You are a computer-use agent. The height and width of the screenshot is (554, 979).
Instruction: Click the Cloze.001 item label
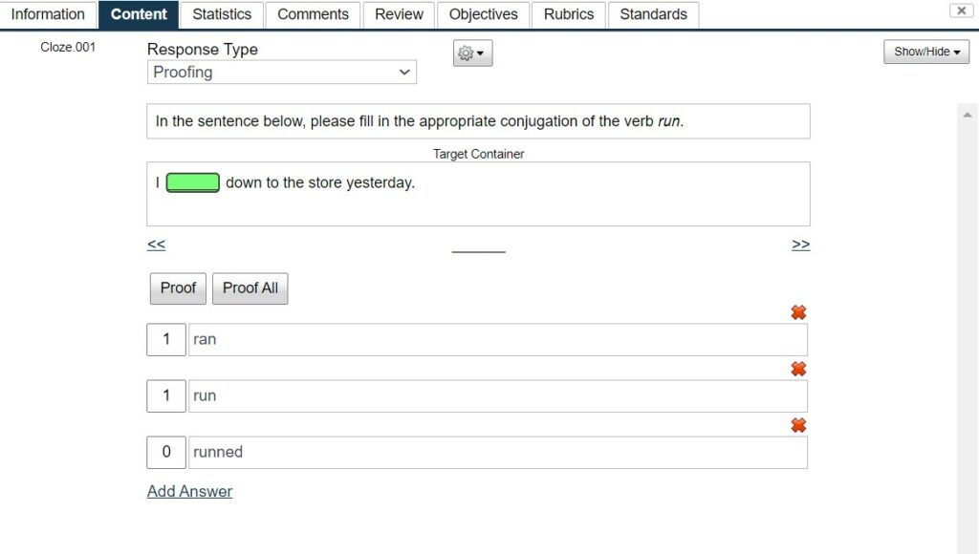pyautogui.click(x=68, y=48)
